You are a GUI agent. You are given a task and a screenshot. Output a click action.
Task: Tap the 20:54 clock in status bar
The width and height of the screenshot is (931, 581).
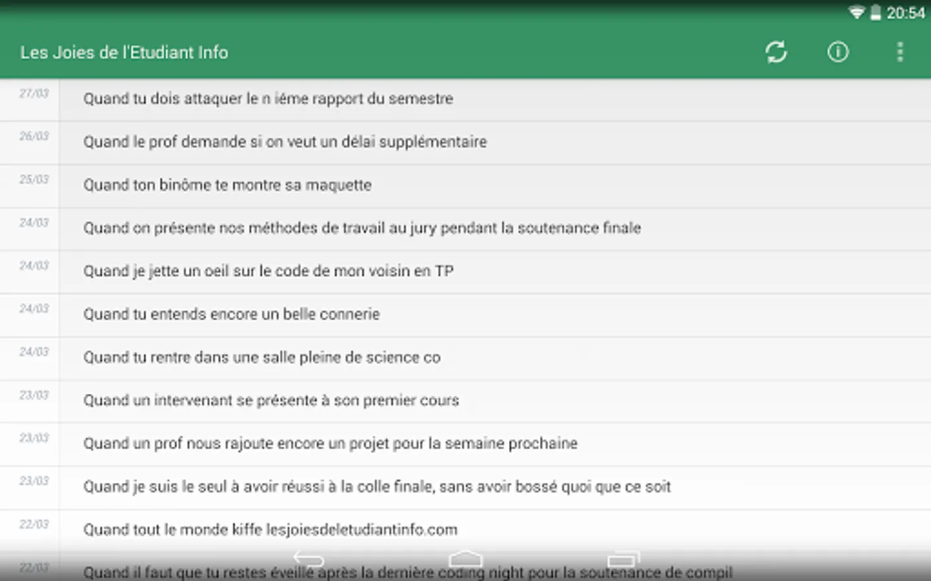(906, 13)
